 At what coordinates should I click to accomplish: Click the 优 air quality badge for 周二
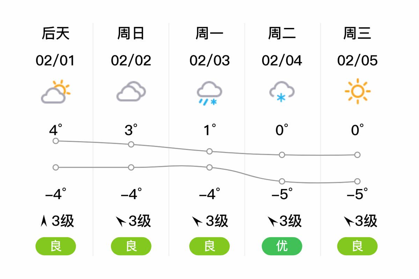point(282,246)
